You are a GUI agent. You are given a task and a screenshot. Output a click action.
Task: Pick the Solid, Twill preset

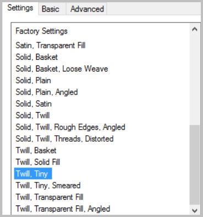[32, 115]
